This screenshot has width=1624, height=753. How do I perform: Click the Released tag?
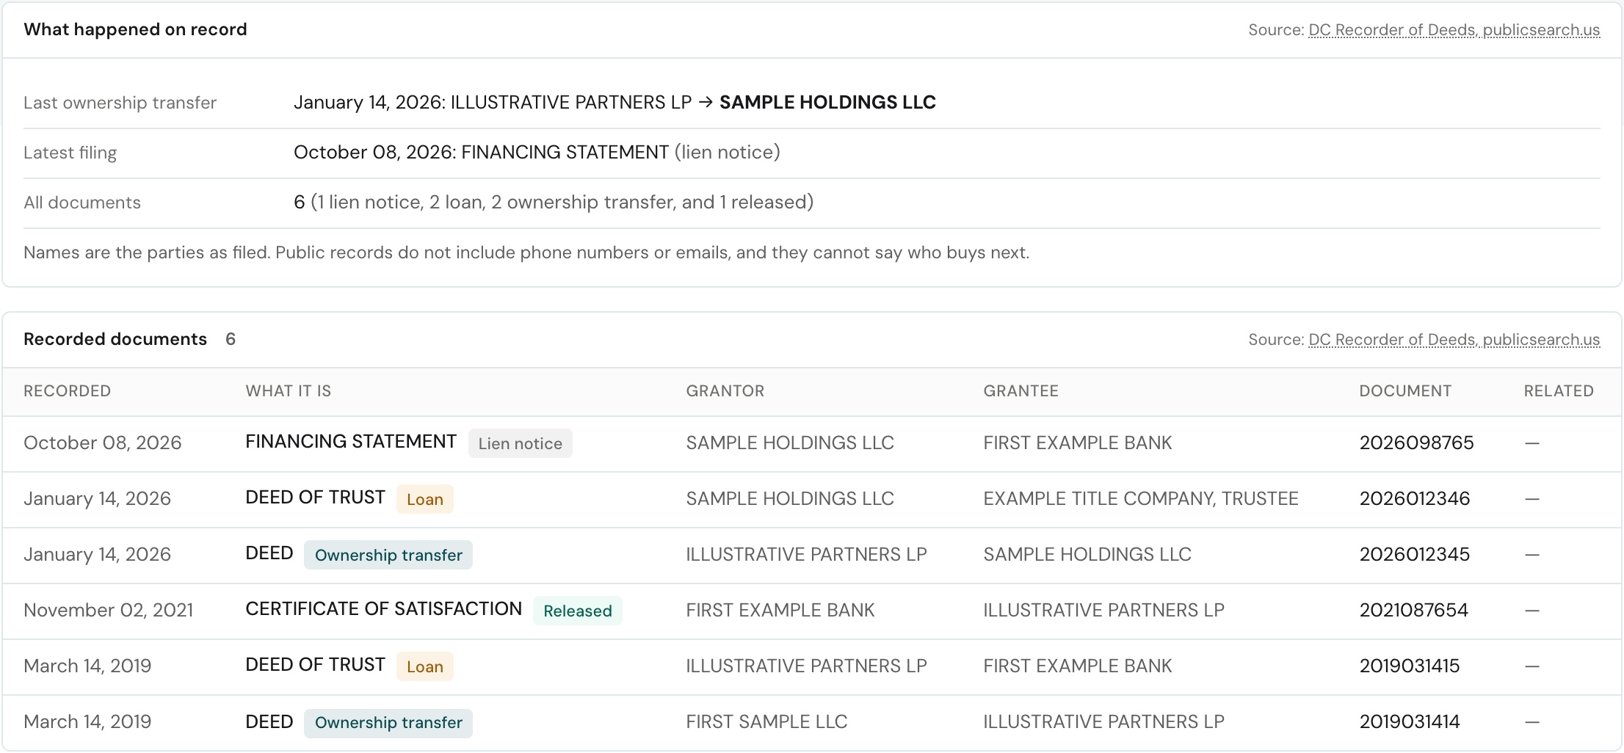click(x=578, y=611)
